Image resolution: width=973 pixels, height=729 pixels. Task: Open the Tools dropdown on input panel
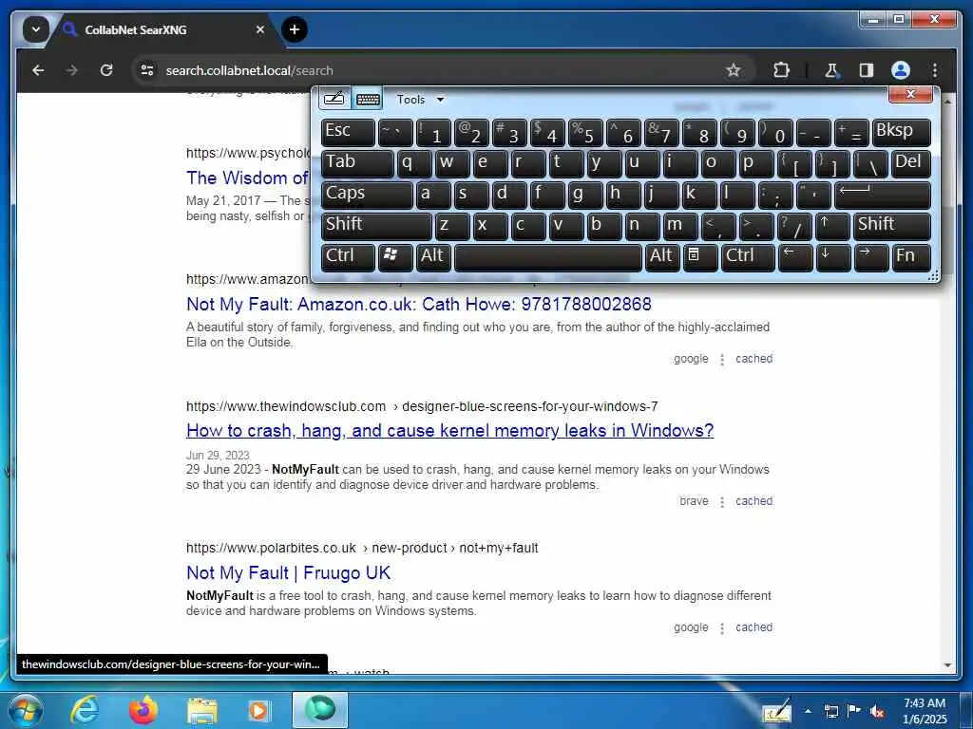(x=420, y=99)
